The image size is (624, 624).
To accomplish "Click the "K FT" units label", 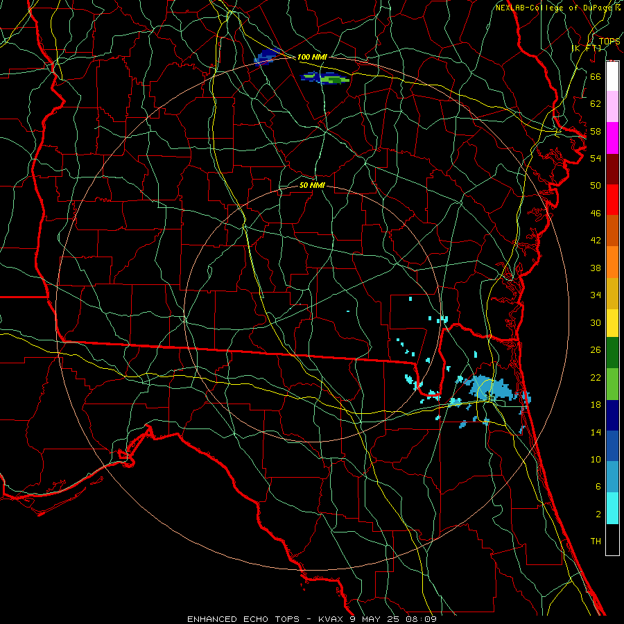I will coord(587,48).
